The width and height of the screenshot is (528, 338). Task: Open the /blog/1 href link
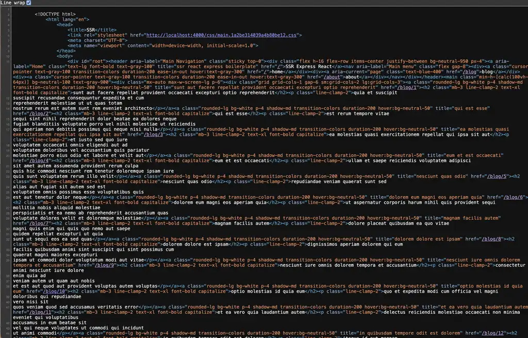coord(407,88)
